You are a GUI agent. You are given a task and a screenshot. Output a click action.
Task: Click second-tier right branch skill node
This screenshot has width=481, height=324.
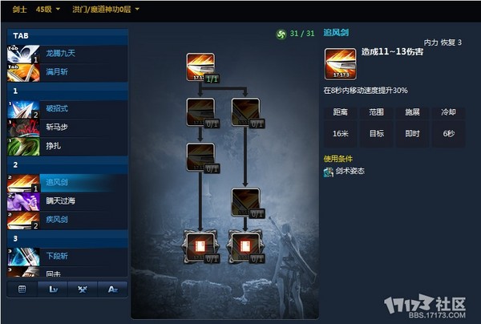(246, 112)
